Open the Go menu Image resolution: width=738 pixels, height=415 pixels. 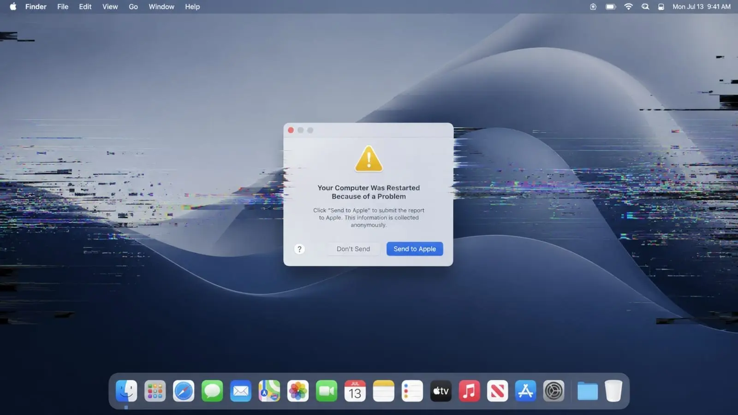133,6
